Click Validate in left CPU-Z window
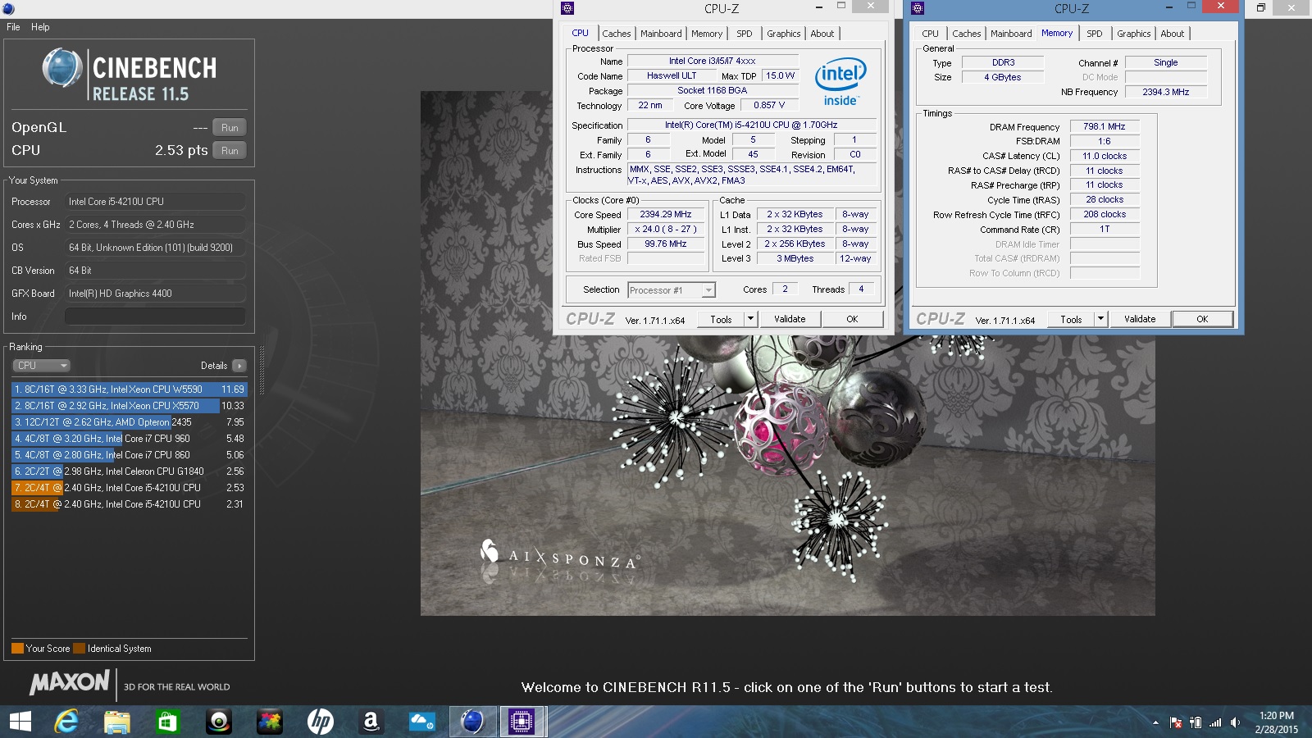 click(790, 319)
